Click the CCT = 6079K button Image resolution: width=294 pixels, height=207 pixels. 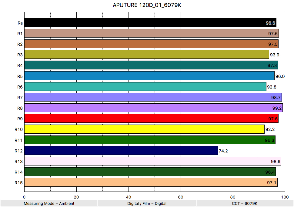point(245,203)
